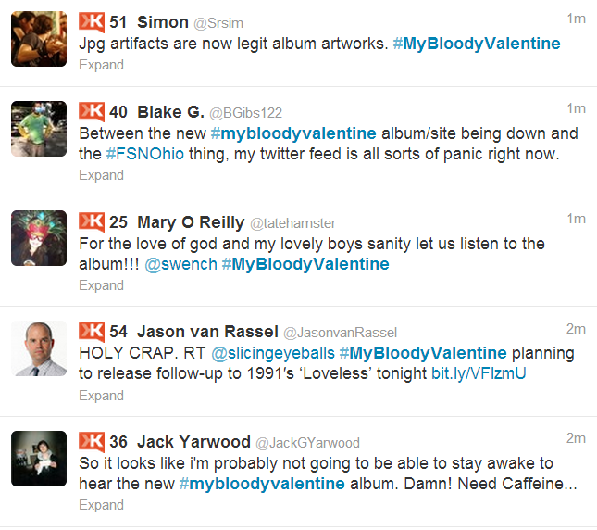Click Jack Yarwood's avatar image
597x530 pixels.
click(x=39, y=460)
